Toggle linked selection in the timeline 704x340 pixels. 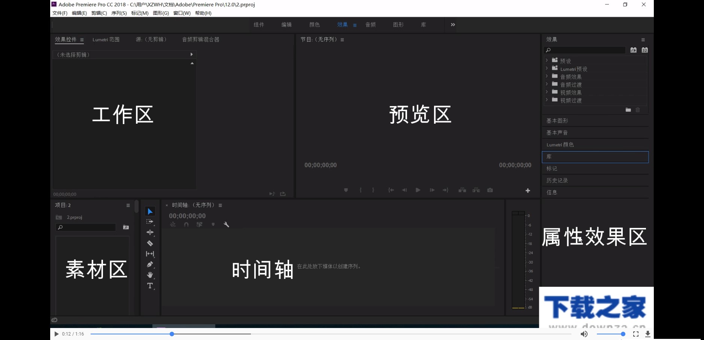coord(173,224)
